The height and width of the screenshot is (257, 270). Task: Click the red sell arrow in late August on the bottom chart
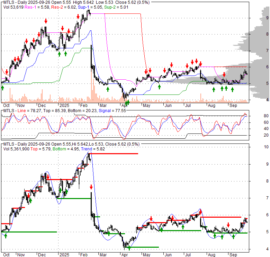pyautogui.click(x=228, y=225)
